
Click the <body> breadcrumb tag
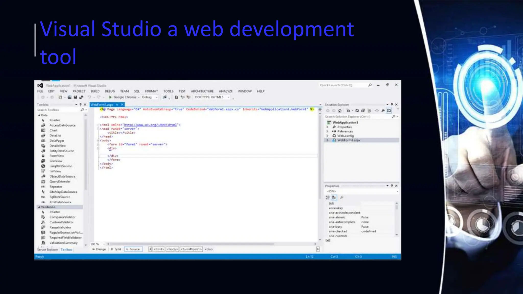pyautogui.click(x=172, y=249)
